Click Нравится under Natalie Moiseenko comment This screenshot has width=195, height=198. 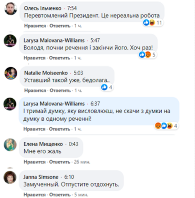tap(35, 91)
